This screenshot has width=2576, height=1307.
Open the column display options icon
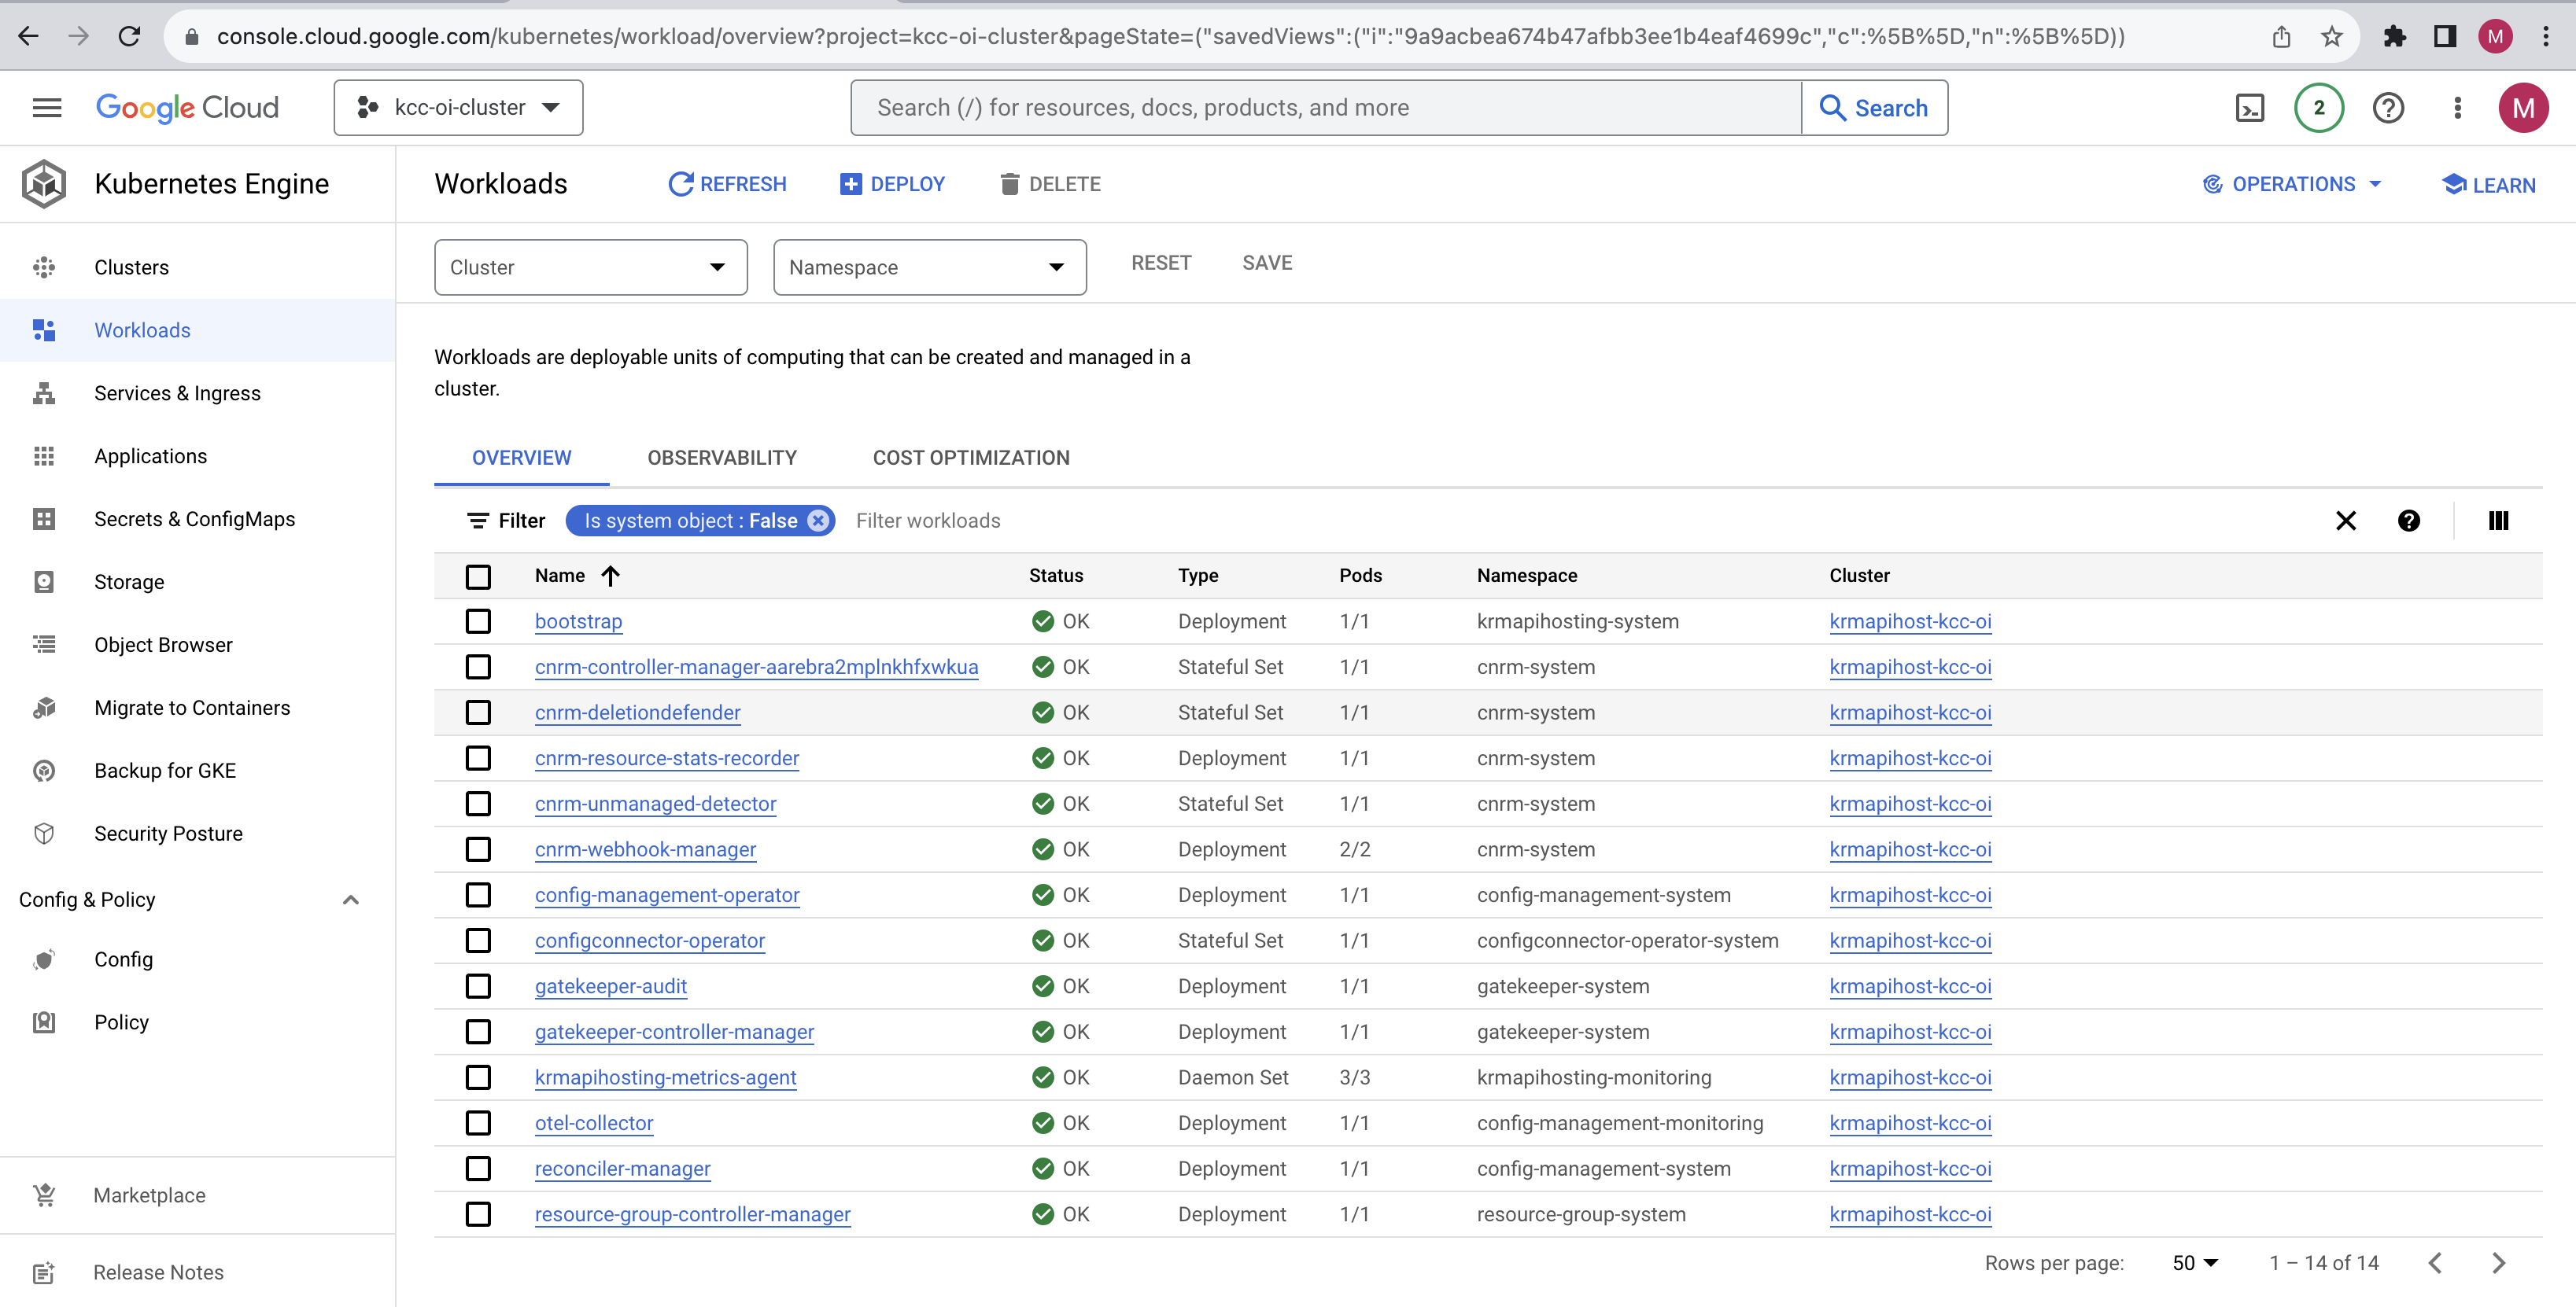click(x=2499, y=521)
